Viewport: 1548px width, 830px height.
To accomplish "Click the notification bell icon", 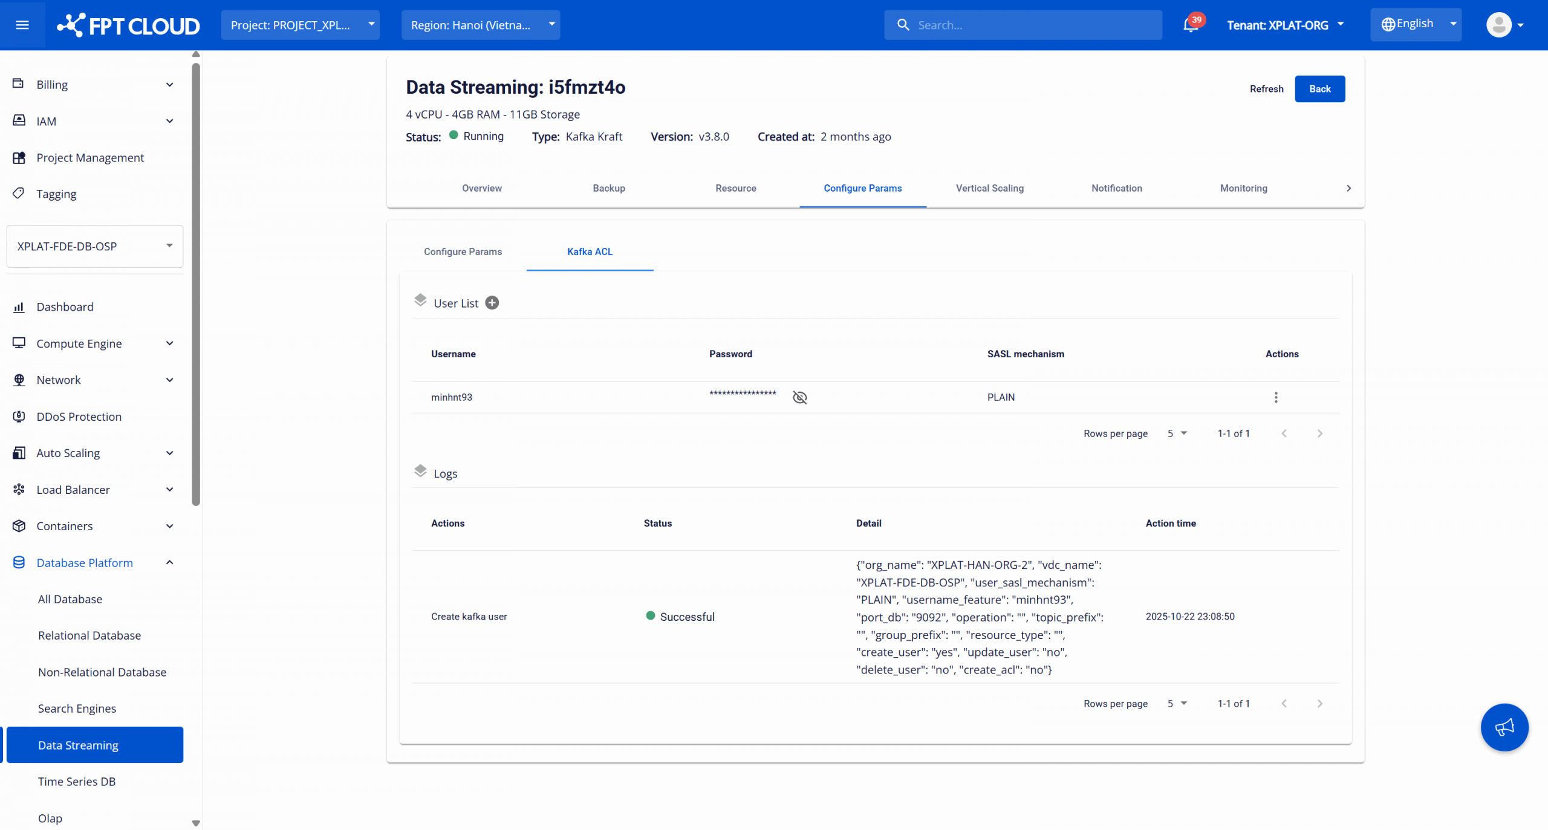I will 1190,25.
